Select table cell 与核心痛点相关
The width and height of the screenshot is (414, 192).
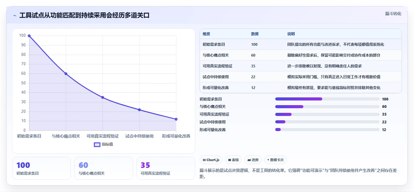216,55
